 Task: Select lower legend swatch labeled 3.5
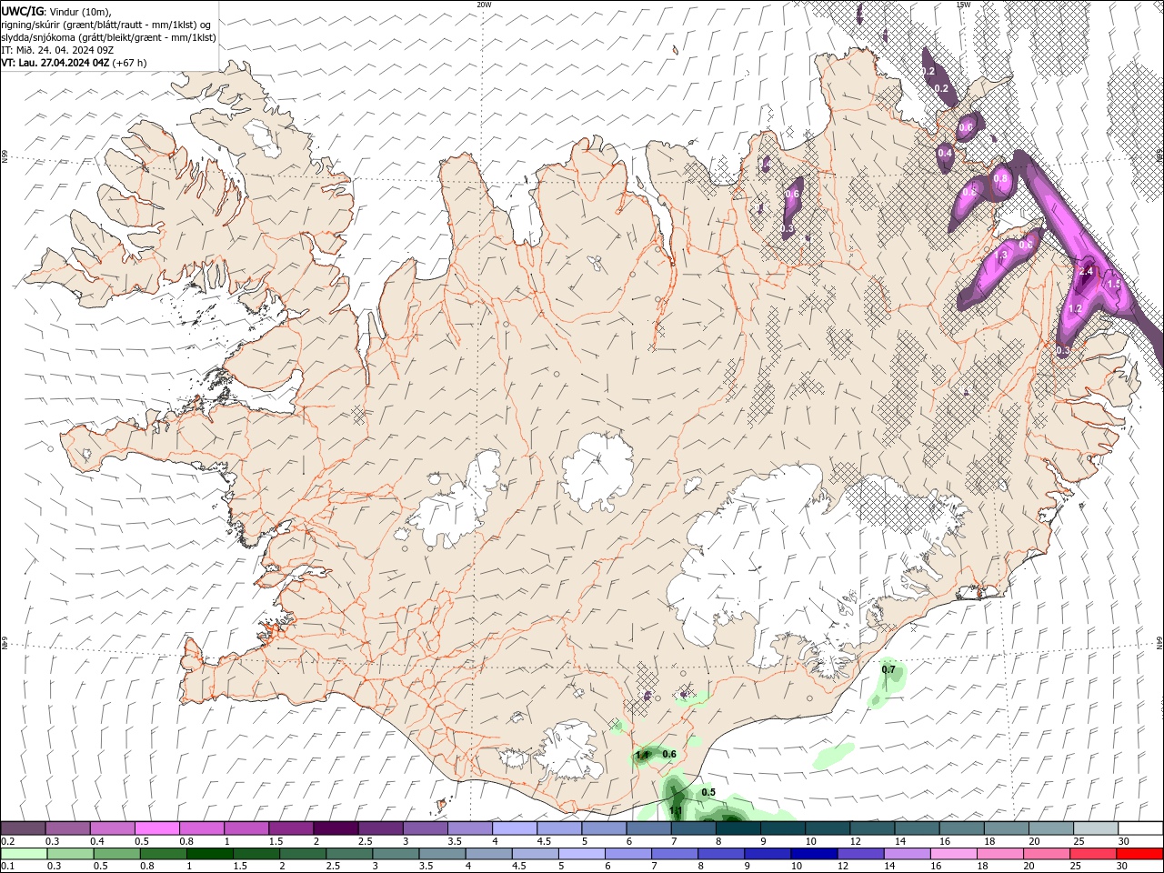(442, 854)
